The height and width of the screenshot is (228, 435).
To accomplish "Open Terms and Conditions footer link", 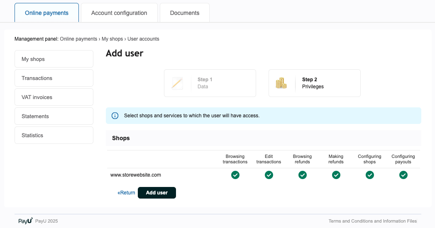I will point(372,221).
